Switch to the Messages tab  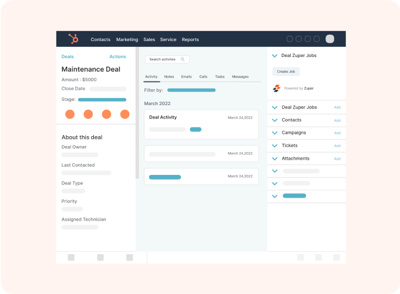coord(240,77)
